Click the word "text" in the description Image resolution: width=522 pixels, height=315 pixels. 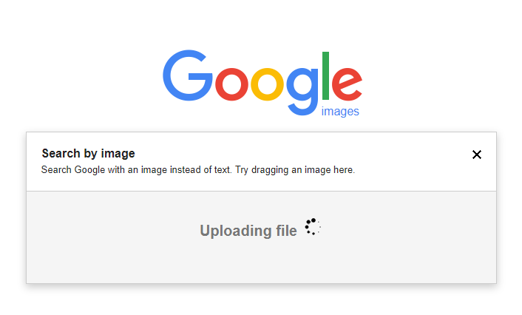220,170
